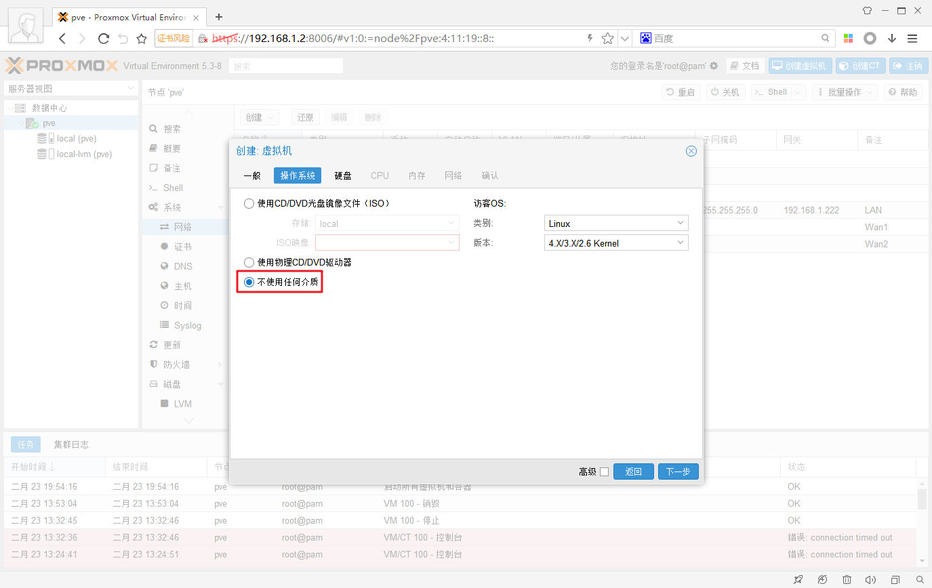Click the round circle icon beside extensions grid
Image resolution: width=932 pixels, height=588 pixels.
pyautogui.click(x=870, y=39)
